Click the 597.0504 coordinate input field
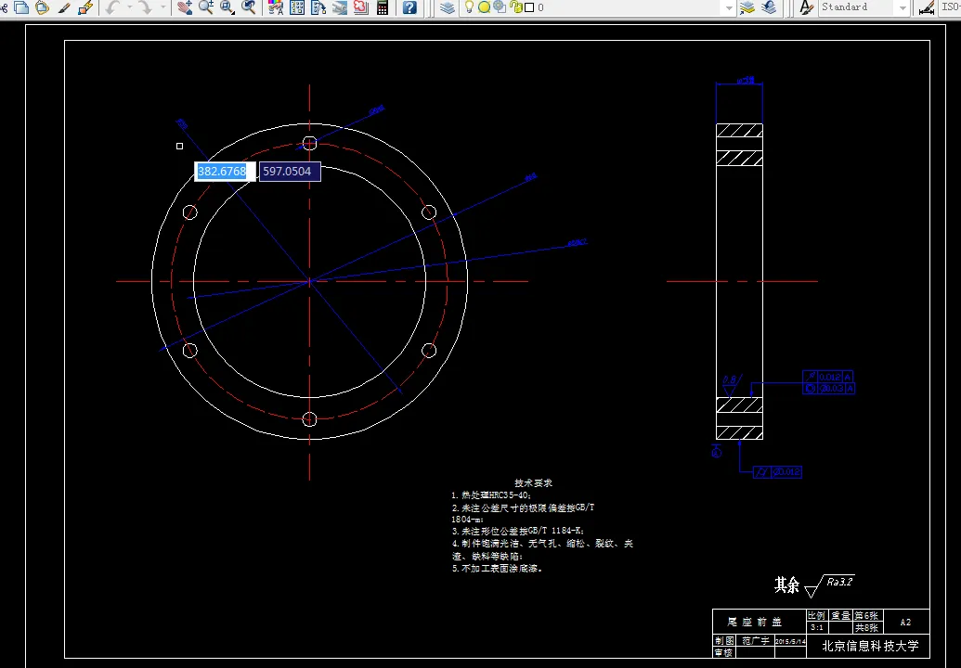 290,172
